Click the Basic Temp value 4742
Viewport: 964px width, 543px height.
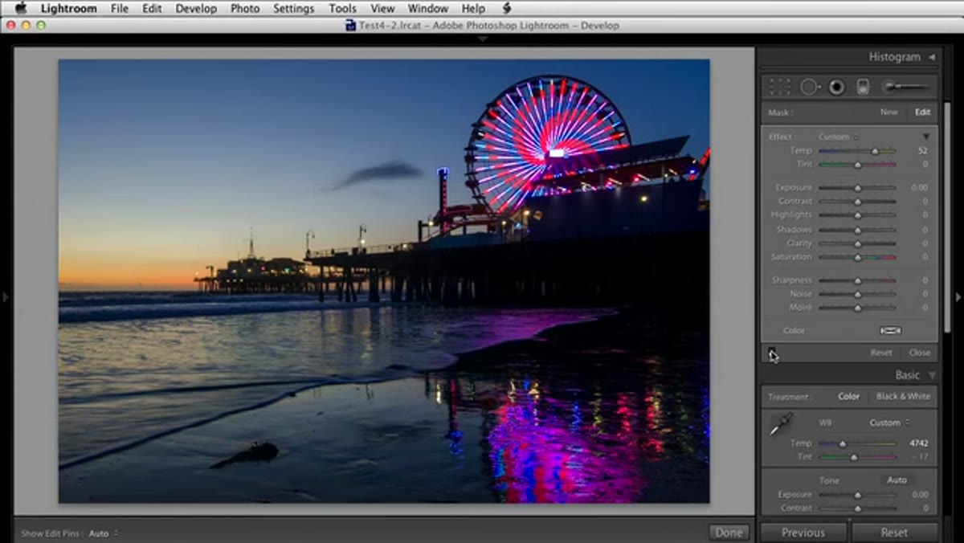coord(919,443)
